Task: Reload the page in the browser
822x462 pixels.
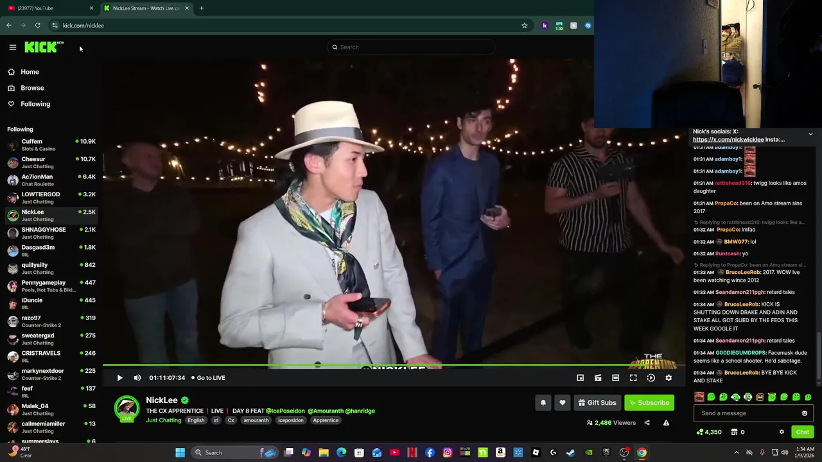Action: point(37,26)
